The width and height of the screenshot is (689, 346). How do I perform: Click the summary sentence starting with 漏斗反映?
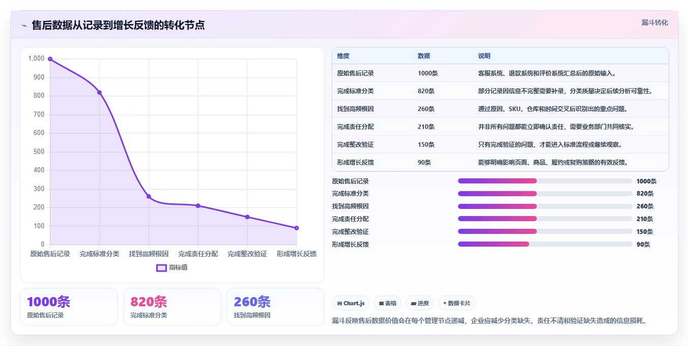tap(489, 321)
